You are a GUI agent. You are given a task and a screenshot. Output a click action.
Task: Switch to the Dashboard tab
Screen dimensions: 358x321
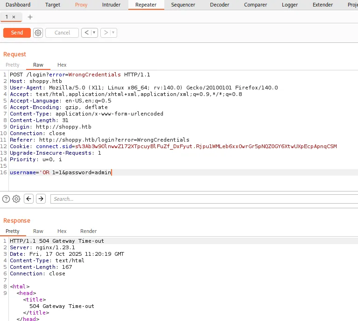(18, 5)
